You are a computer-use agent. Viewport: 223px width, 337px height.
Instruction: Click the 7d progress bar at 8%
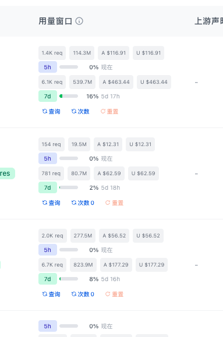coord(69,279)
